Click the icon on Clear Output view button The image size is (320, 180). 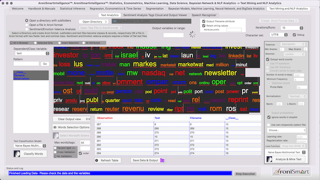pos(88,119)
